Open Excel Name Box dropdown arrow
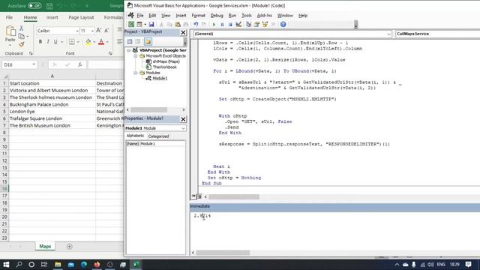480x270 pixels. pos(34,64)
